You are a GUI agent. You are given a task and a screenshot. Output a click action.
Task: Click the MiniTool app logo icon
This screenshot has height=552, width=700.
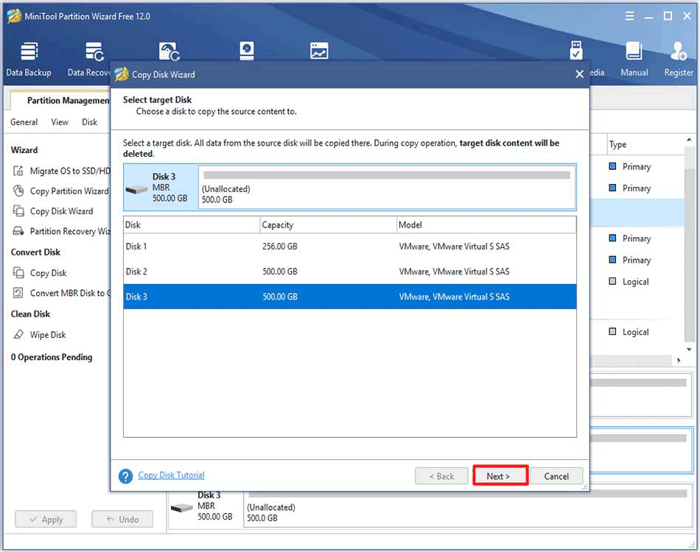coord(14,16)
